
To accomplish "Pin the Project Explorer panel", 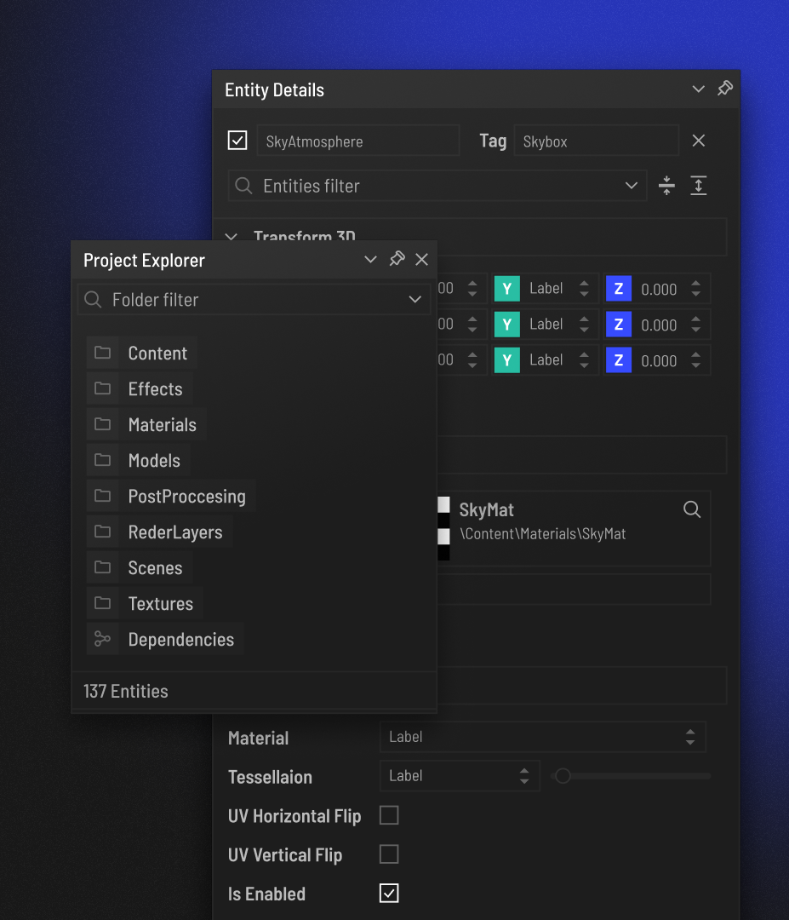I will point(397,259).
